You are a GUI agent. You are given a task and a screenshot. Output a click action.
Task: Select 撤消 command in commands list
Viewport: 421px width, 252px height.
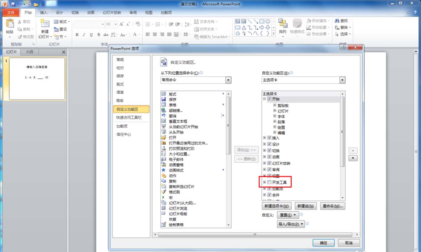(x=172, y=116)
